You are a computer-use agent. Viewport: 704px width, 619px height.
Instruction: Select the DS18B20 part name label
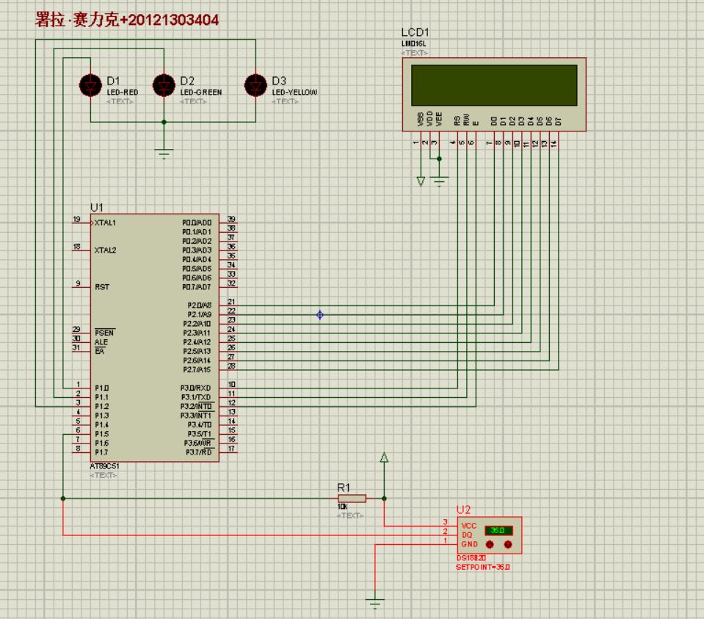click(x=471, y=558)
